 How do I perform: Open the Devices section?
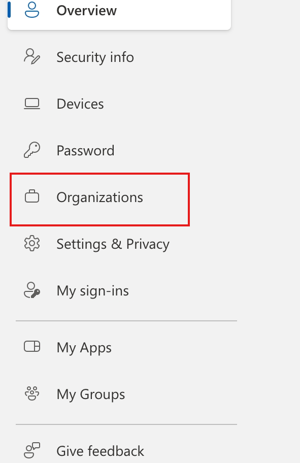pyautogui.click(x=80, y=104)
